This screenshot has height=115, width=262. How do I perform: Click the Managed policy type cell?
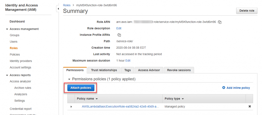tap(175, 107)
